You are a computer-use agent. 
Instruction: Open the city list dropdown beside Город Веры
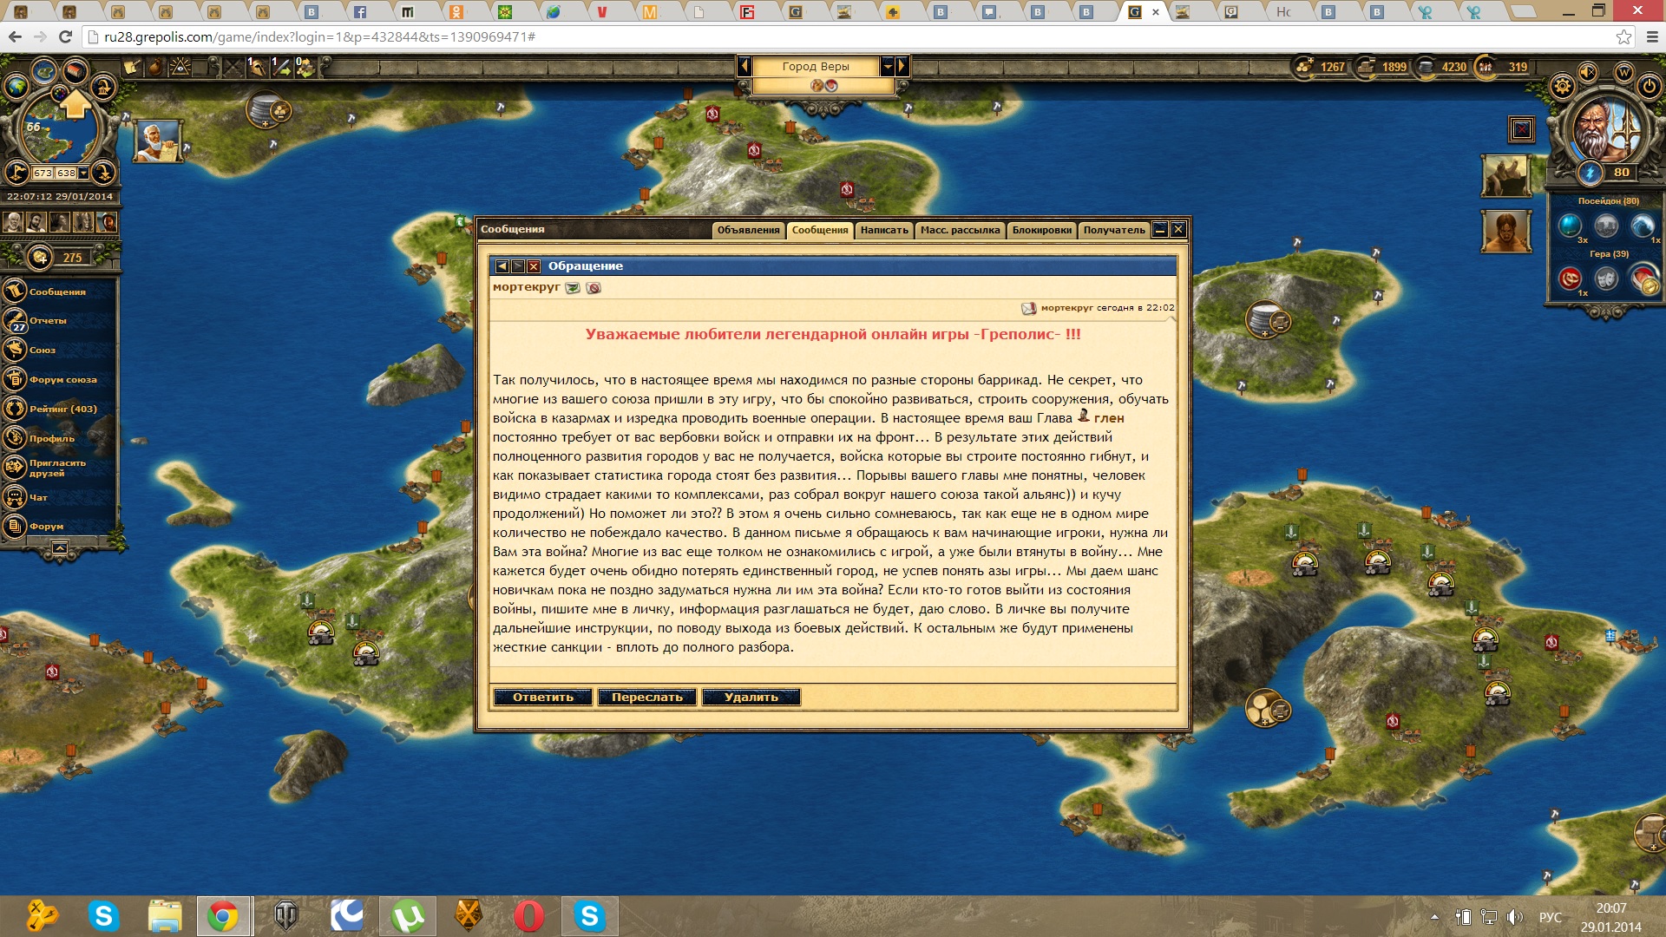[887, 66]
